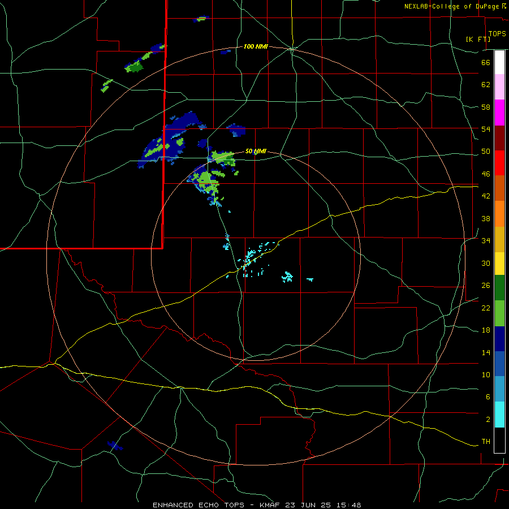Screen dimensions: 509x509
Task: Click the 6 scale value label
Action: pyautogui.click(x=488, y=396)
